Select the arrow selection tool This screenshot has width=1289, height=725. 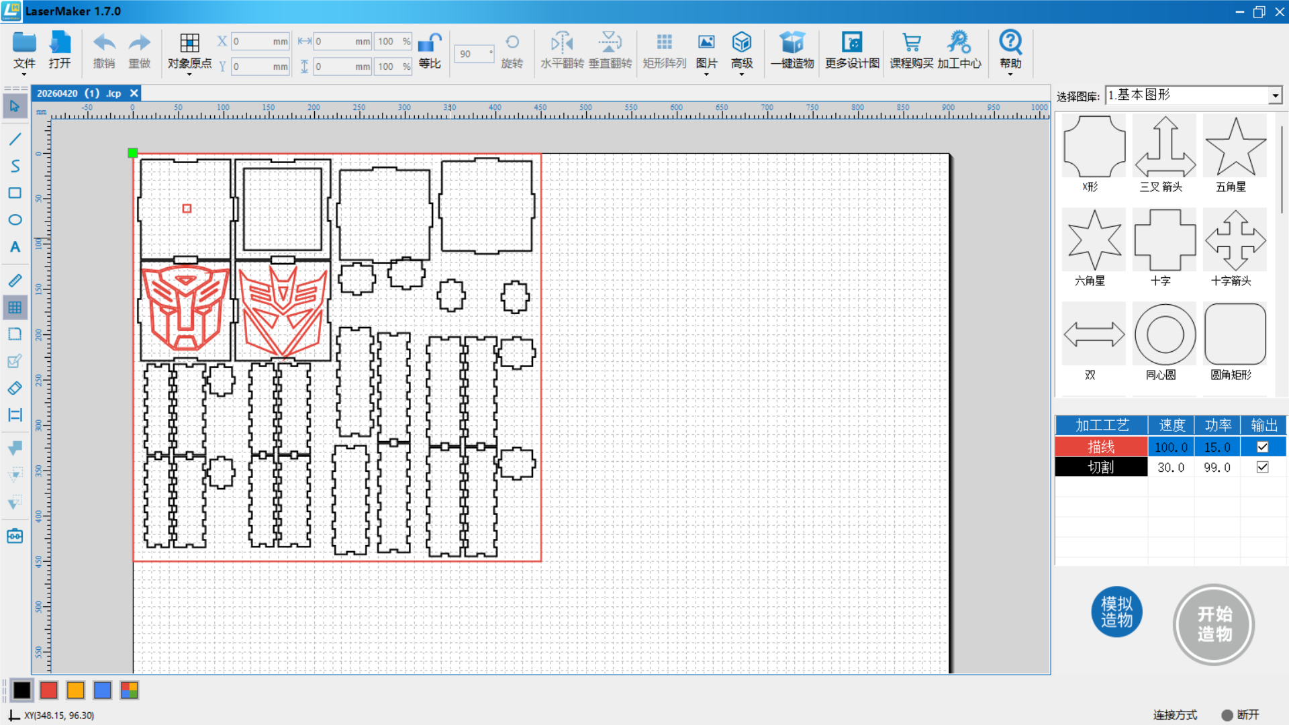pos(15,106)
